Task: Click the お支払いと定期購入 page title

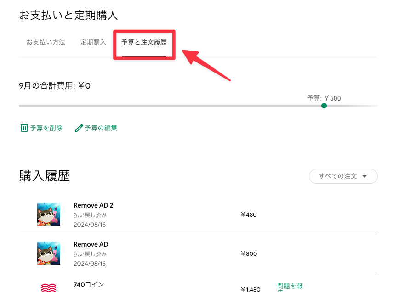Action: 68,15
